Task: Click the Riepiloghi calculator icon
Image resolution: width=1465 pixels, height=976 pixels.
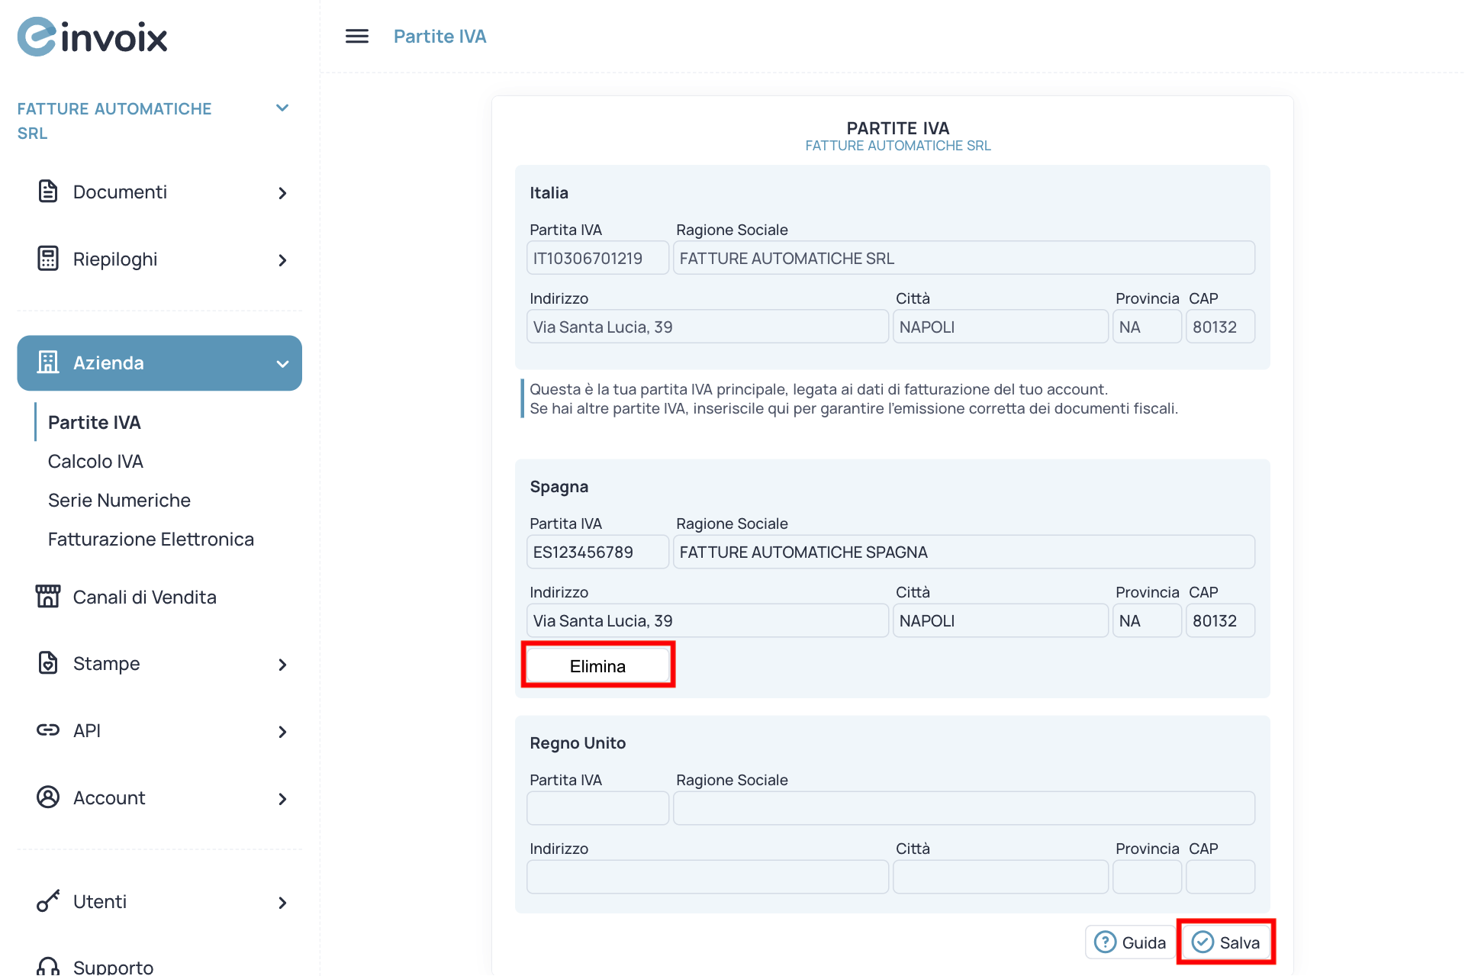Action: 47,259
